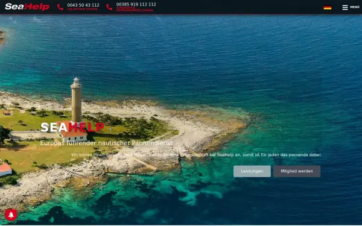The height and width of the screenshot is (226, 362).
Task: Click the red notification bell icon
Action: tap(11, 215)
